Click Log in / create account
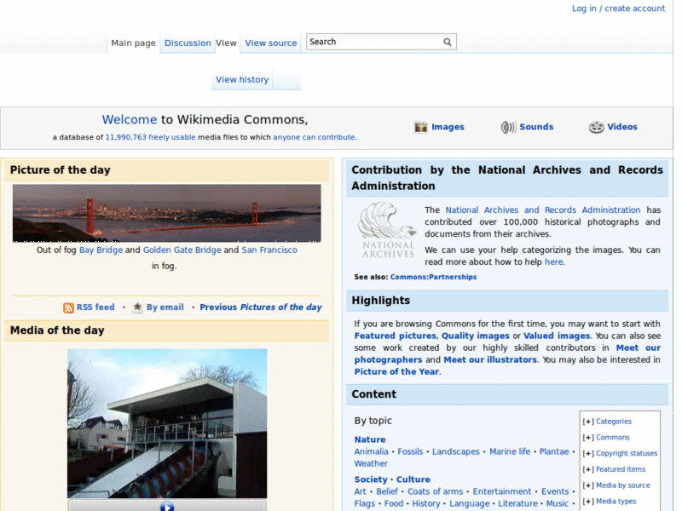 point(618,9)
